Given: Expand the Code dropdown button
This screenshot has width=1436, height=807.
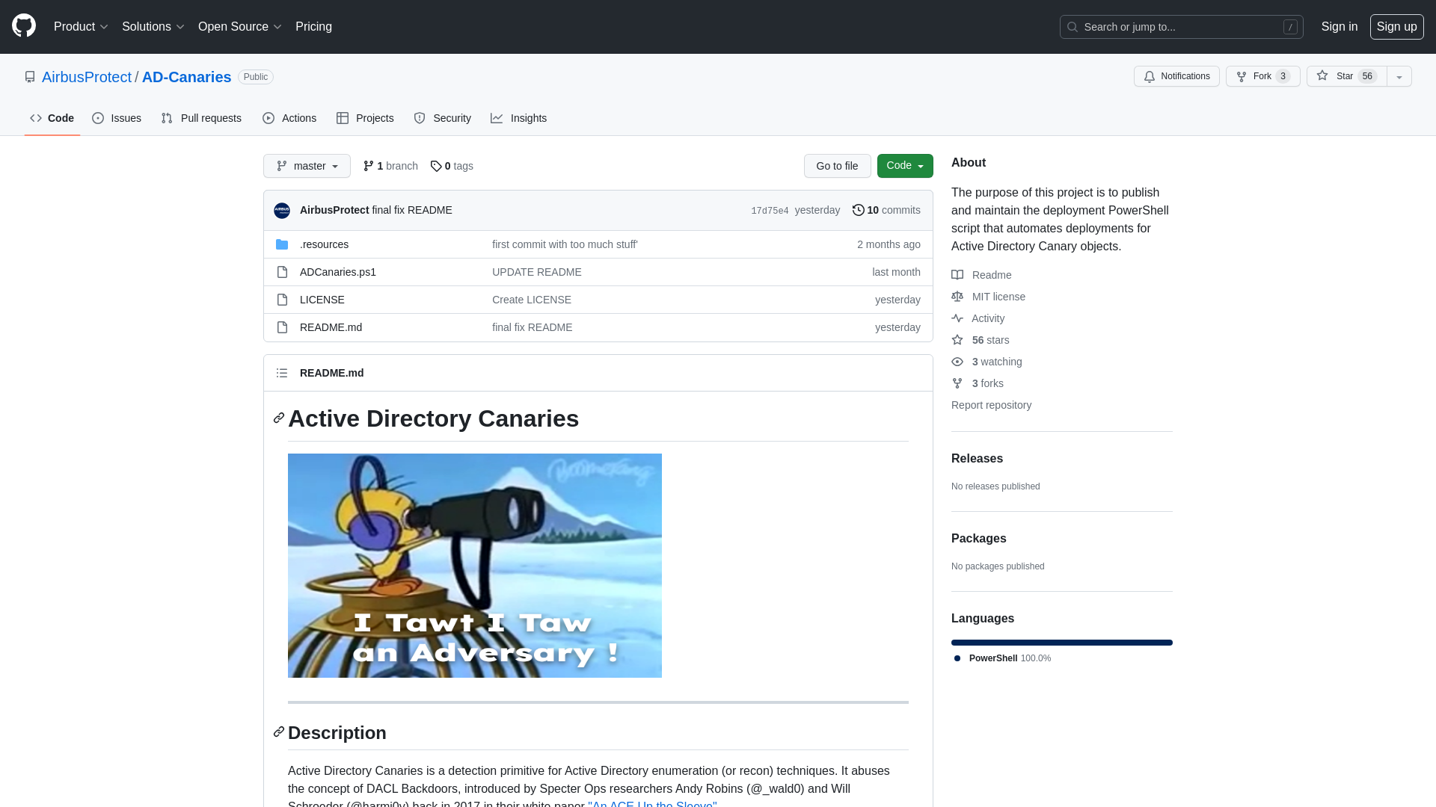Looking at the screenshot, I should tap(904, 166).
